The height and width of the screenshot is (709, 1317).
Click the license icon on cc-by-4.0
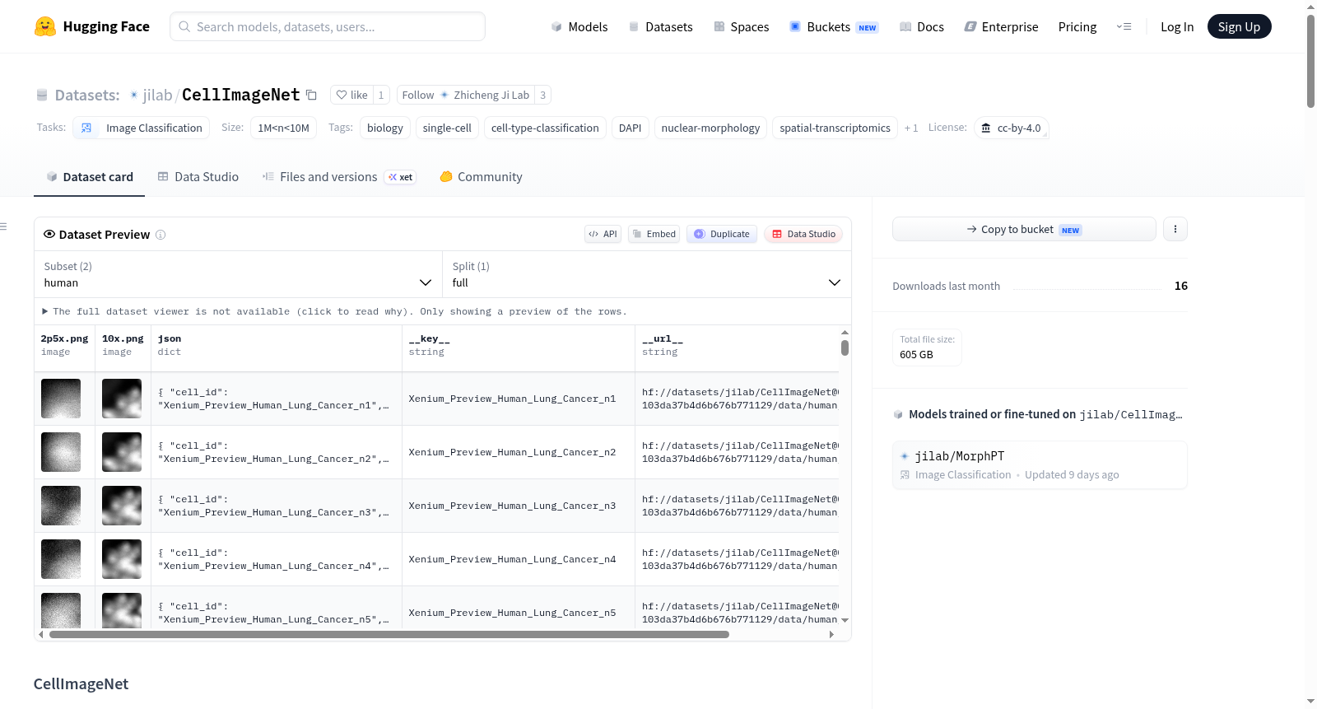pyautogui.click(x=986, y=128)
